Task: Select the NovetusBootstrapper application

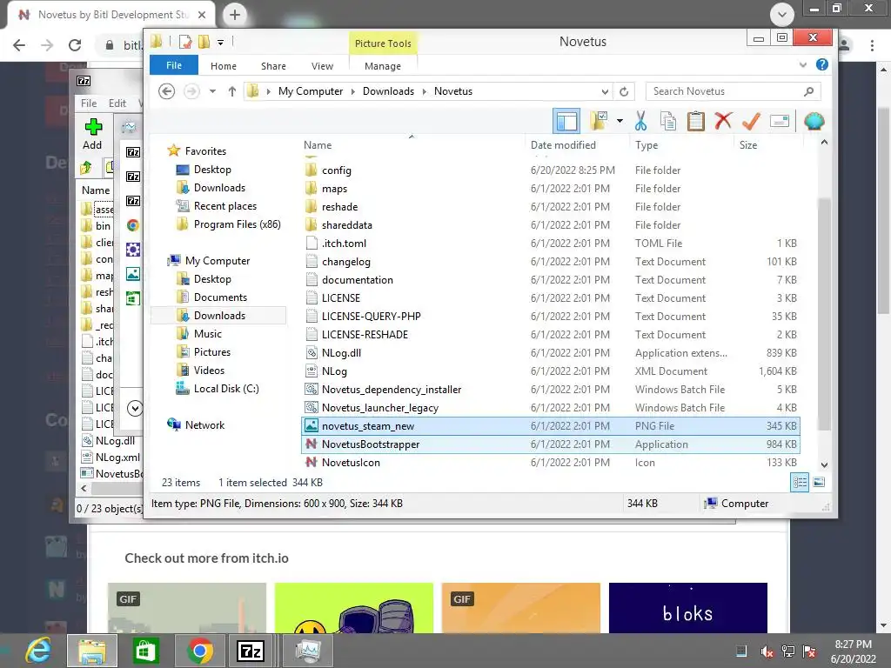Action: click(551, 444)
